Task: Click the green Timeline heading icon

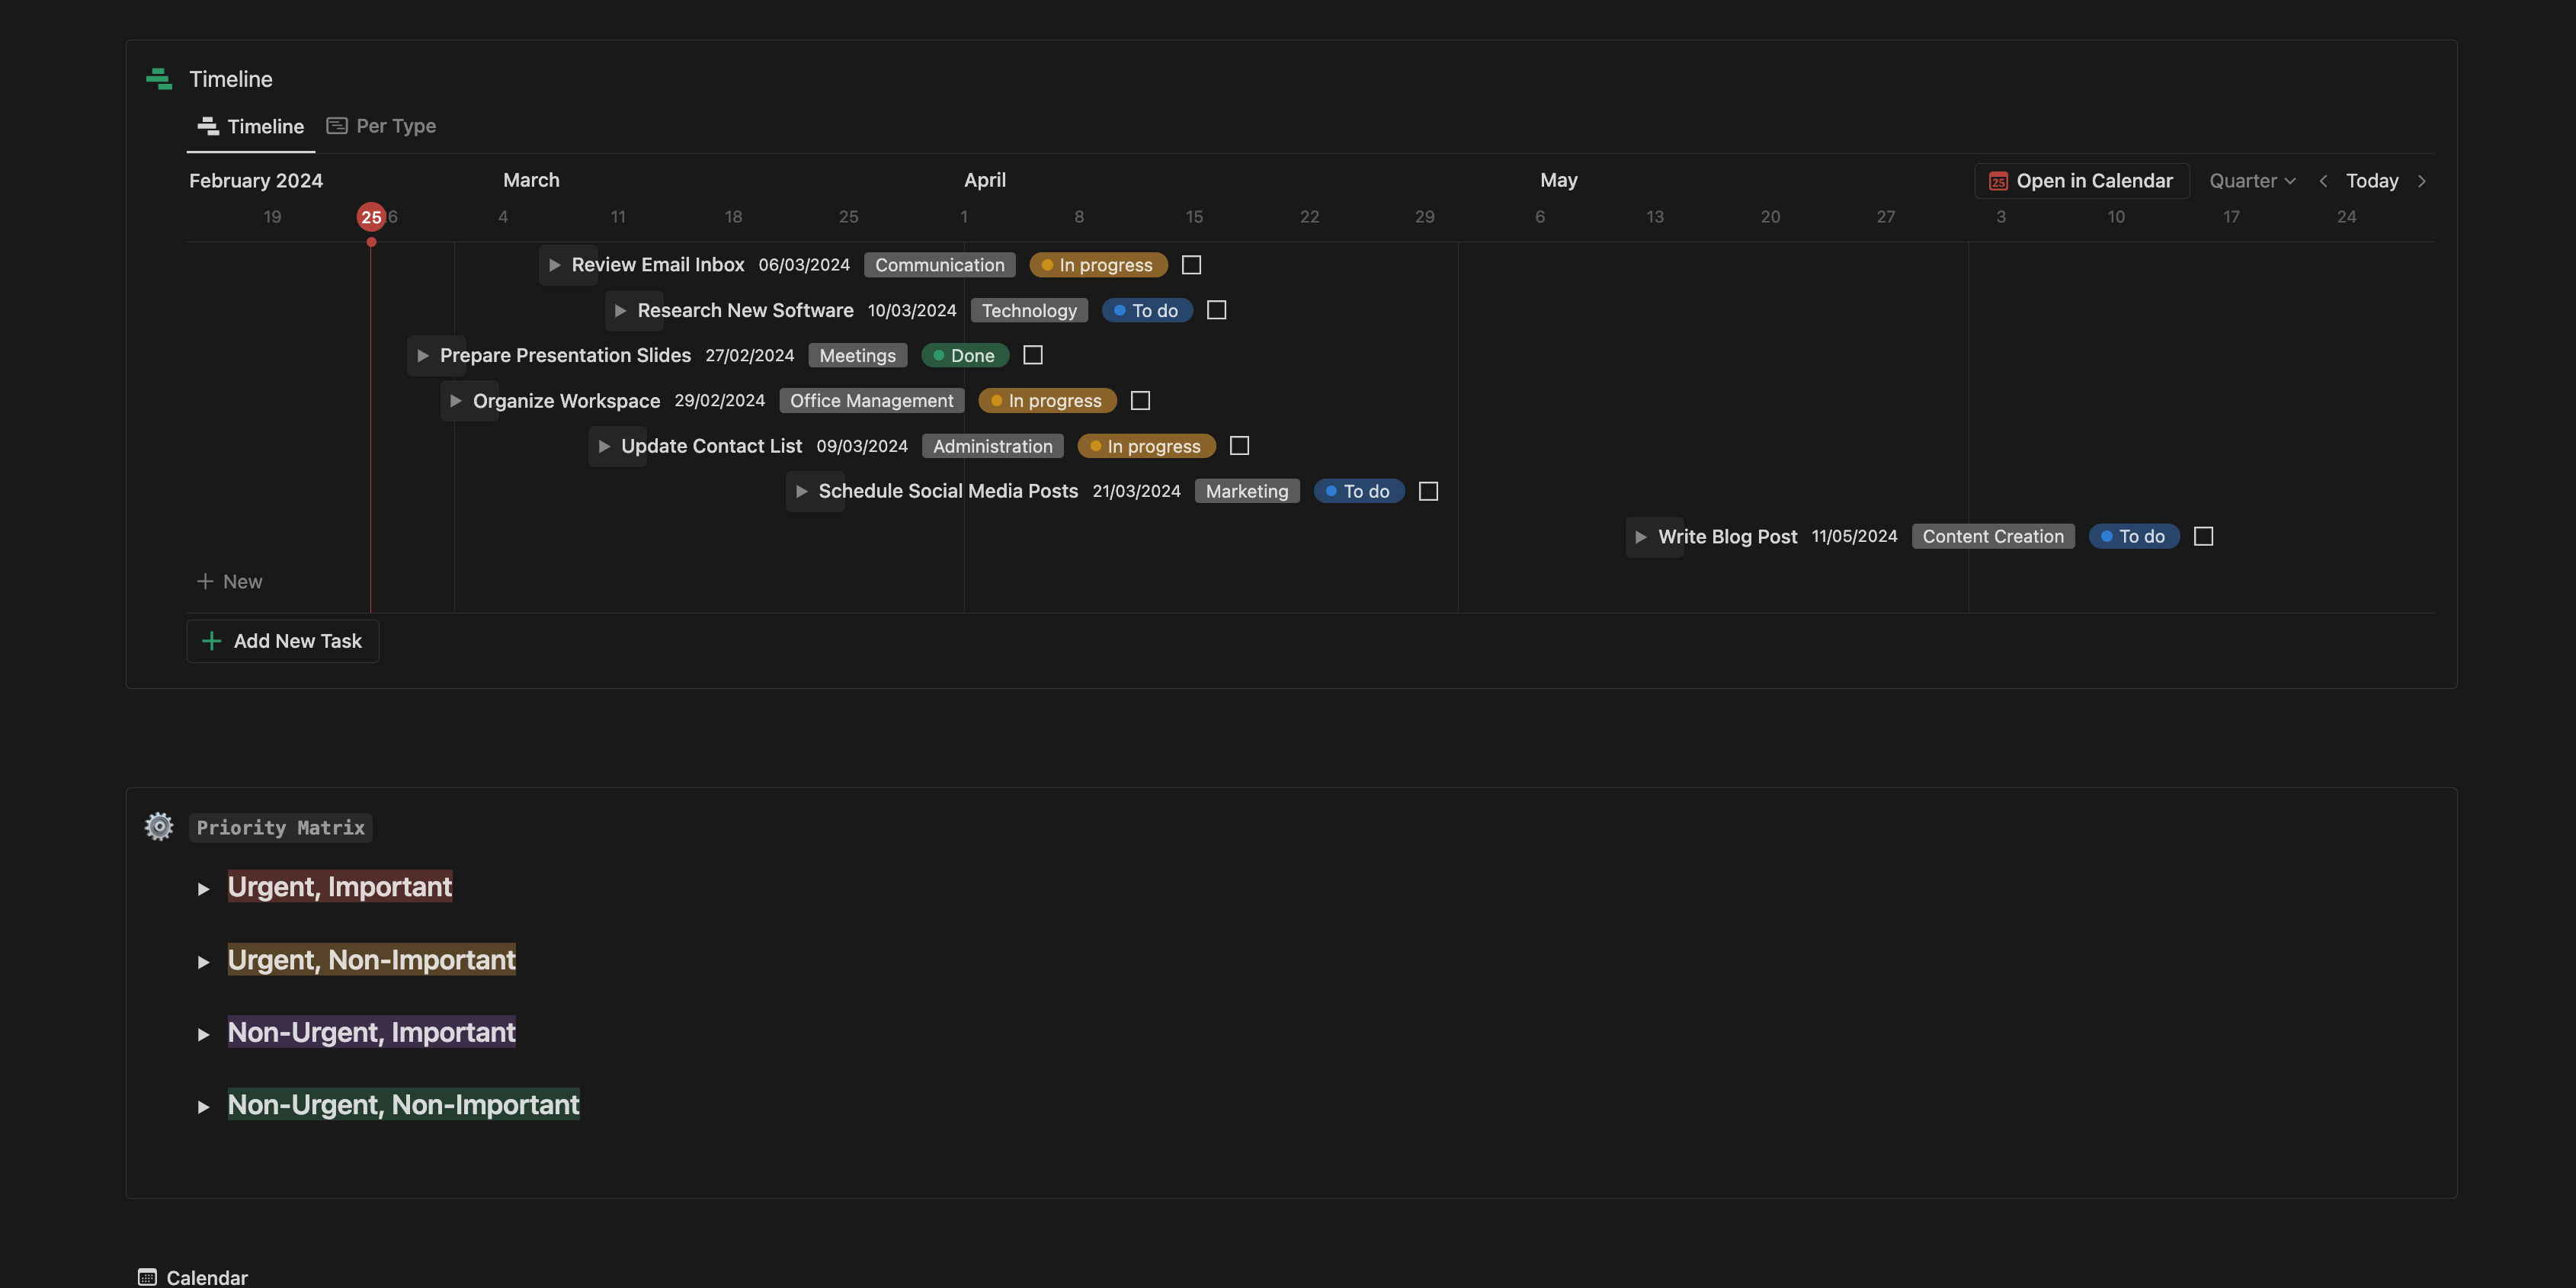Action: (159, 79)
